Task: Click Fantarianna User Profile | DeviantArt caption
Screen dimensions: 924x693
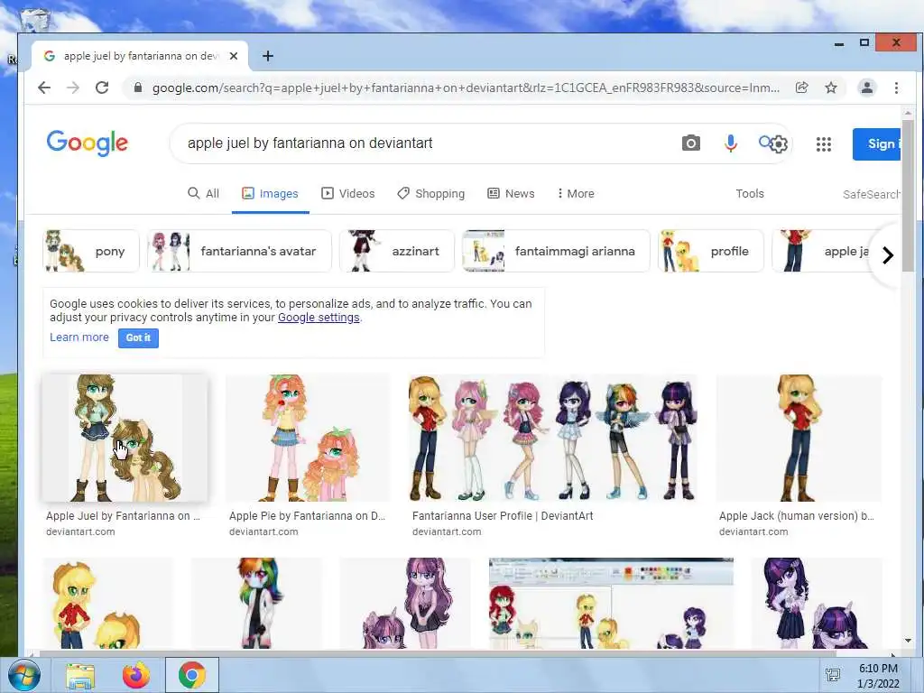Action: [503, 515]
